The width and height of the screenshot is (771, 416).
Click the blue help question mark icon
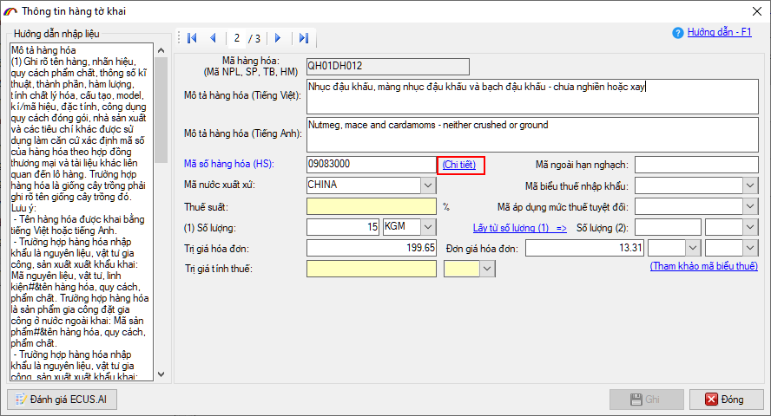tap(678, 33)
